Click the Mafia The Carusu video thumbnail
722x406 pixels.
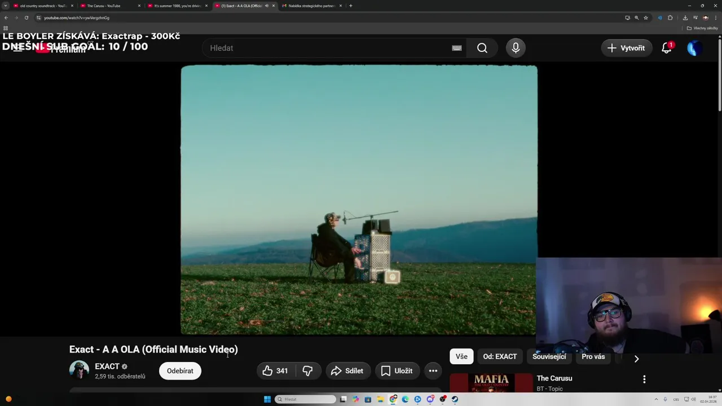pos(491,383)
